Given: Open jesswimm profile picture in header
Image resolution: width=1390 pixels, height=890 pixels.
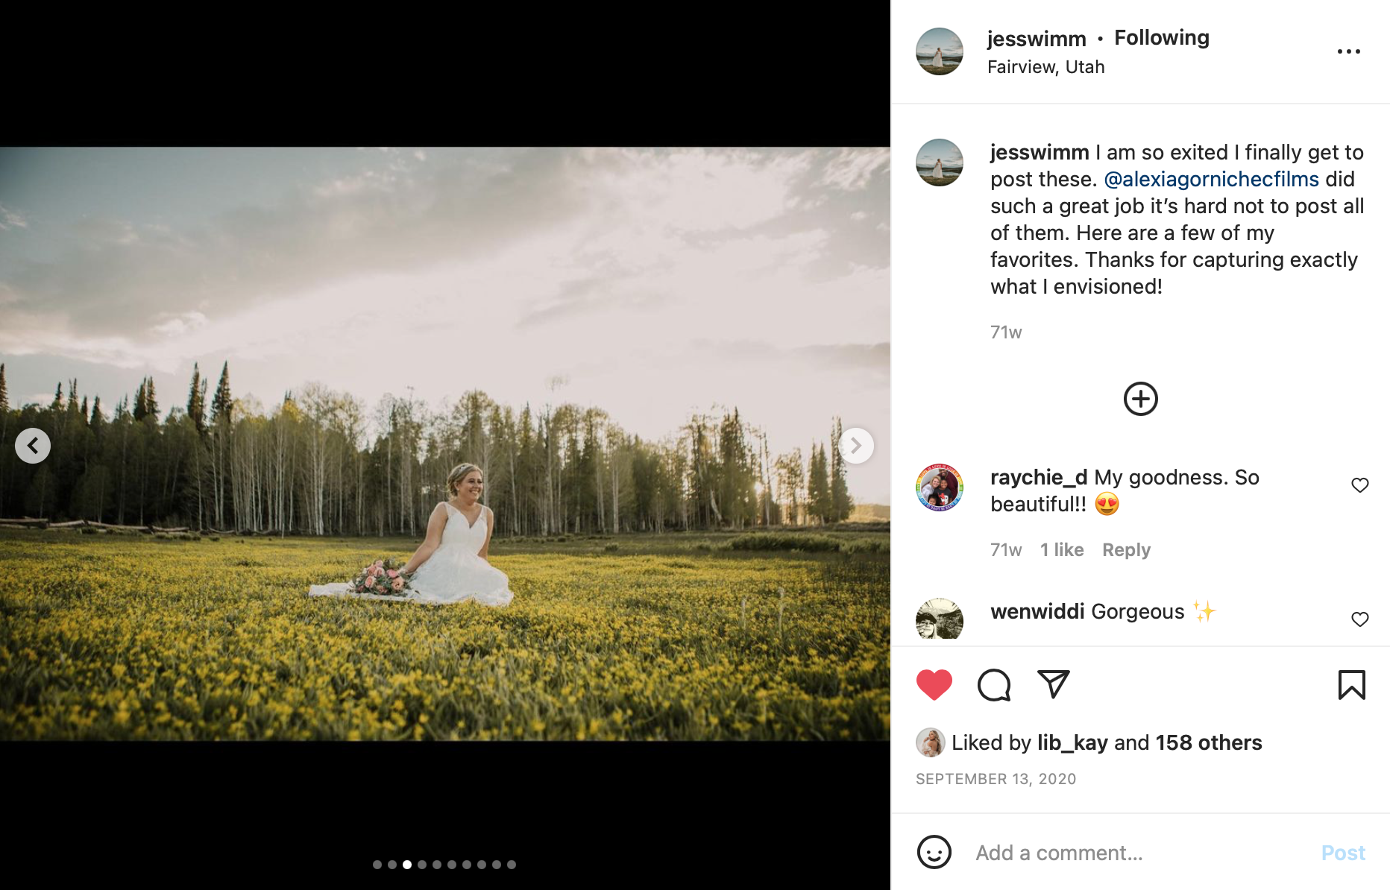Looking at the screenshot, I should 939,51.
